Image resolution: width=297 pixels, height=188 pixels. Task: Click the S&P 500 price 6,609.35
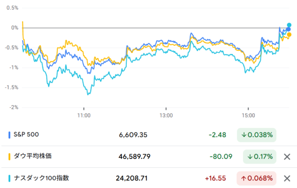click(x=133, y=135)
